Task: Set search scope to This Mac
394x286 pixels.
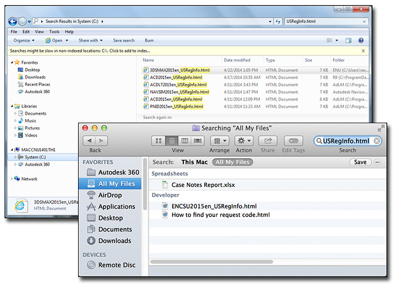Action: coord(195,162)
